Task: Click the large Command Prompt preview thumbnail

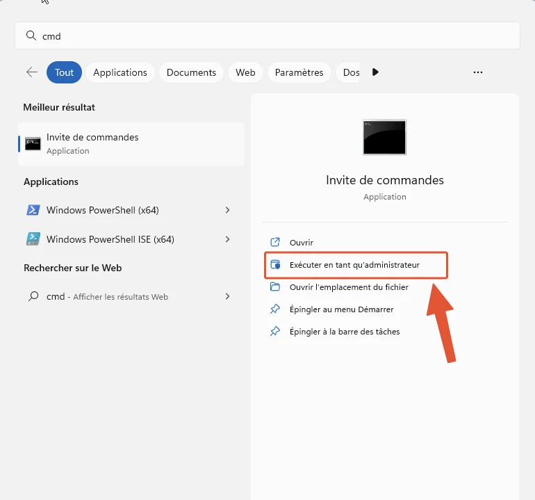Action: pos(384,137)
